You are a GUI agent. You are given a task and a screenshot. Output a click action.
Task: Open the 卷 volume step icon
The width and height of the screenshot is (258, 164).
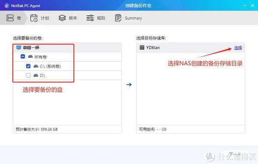pos(10,18)
